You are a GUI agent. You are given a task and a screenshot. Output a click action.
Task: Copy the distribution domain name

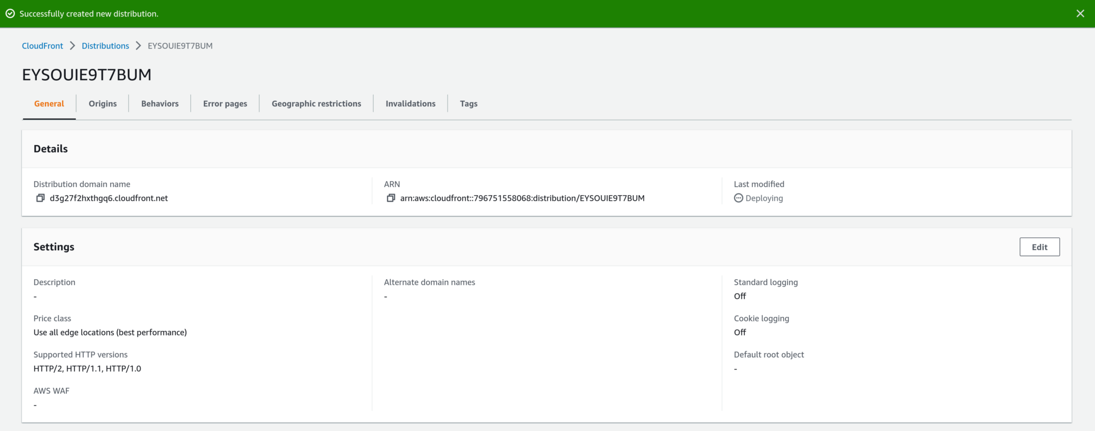pos(40,198)
